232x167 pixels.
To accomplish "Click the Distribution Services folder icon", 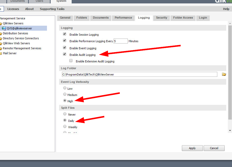I will tap(1, 34).
